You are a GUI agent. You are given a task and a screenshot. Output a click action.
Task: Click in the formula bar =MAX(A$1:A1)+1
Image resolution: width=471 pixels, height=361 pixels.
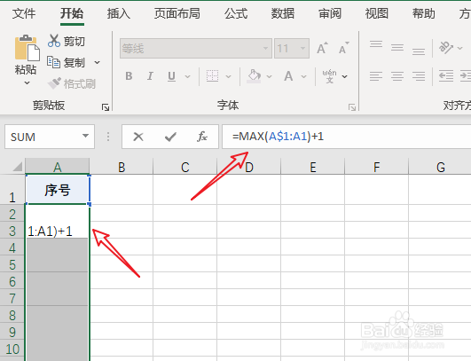click(x=346, y=137)
